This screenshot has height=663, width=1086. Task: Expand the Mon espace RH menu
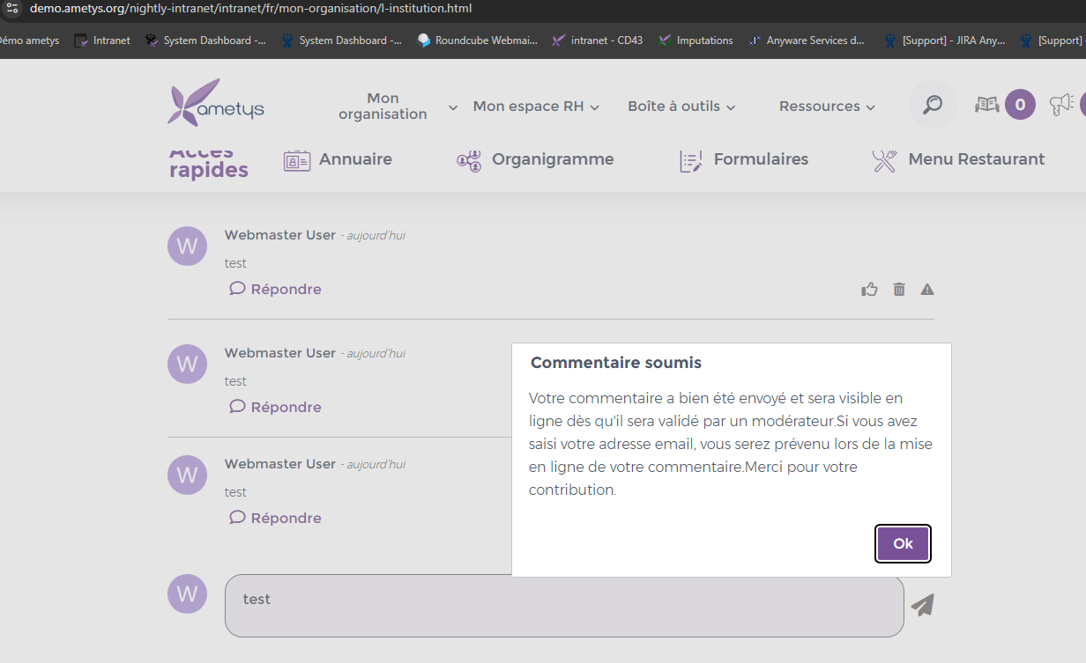tap(536, 107)
